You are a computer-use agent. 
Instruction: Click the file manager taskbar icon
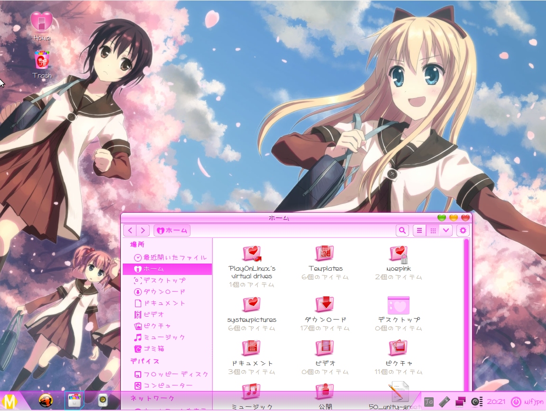74,401
